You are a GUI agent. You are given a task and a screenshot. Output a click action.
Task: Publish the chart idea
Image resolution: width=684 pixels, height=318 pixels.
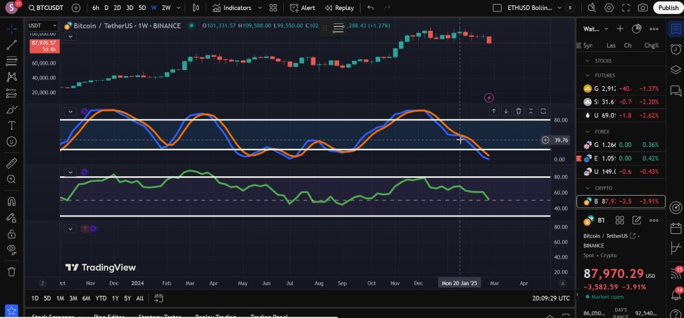[x=668, y=8]
